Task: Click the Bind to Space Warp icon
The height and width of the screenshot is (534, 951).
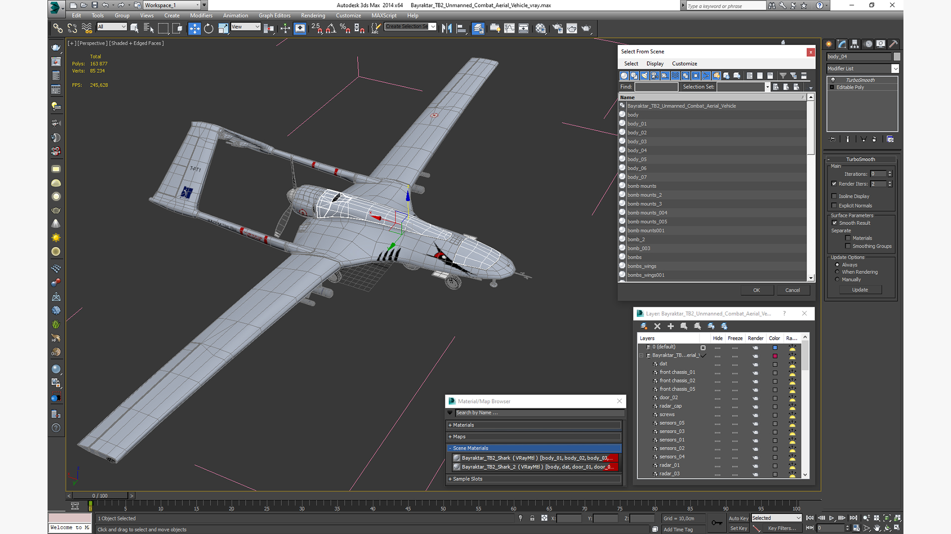Action: pos(86,28)
